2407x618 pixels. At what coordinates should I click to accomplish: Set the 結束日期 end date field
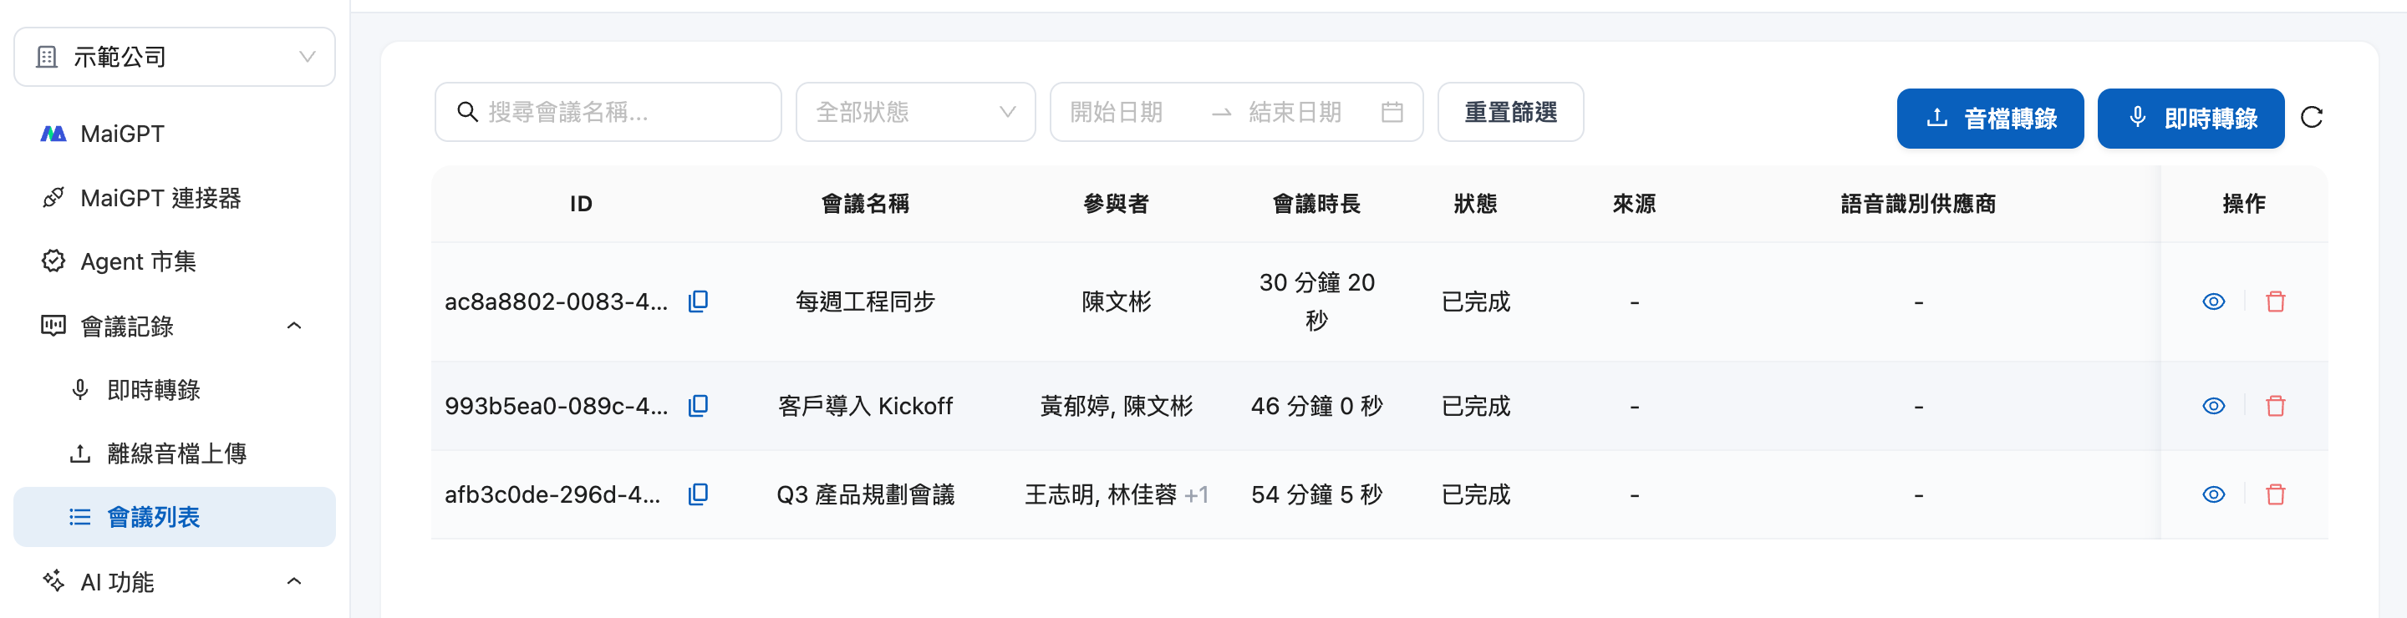[x=1307, y=112]
